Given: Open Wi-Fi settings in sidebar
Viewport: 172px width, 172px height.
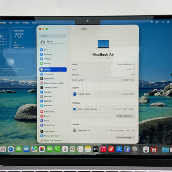Looking at the screenshot, I should [x=44, y=50].
